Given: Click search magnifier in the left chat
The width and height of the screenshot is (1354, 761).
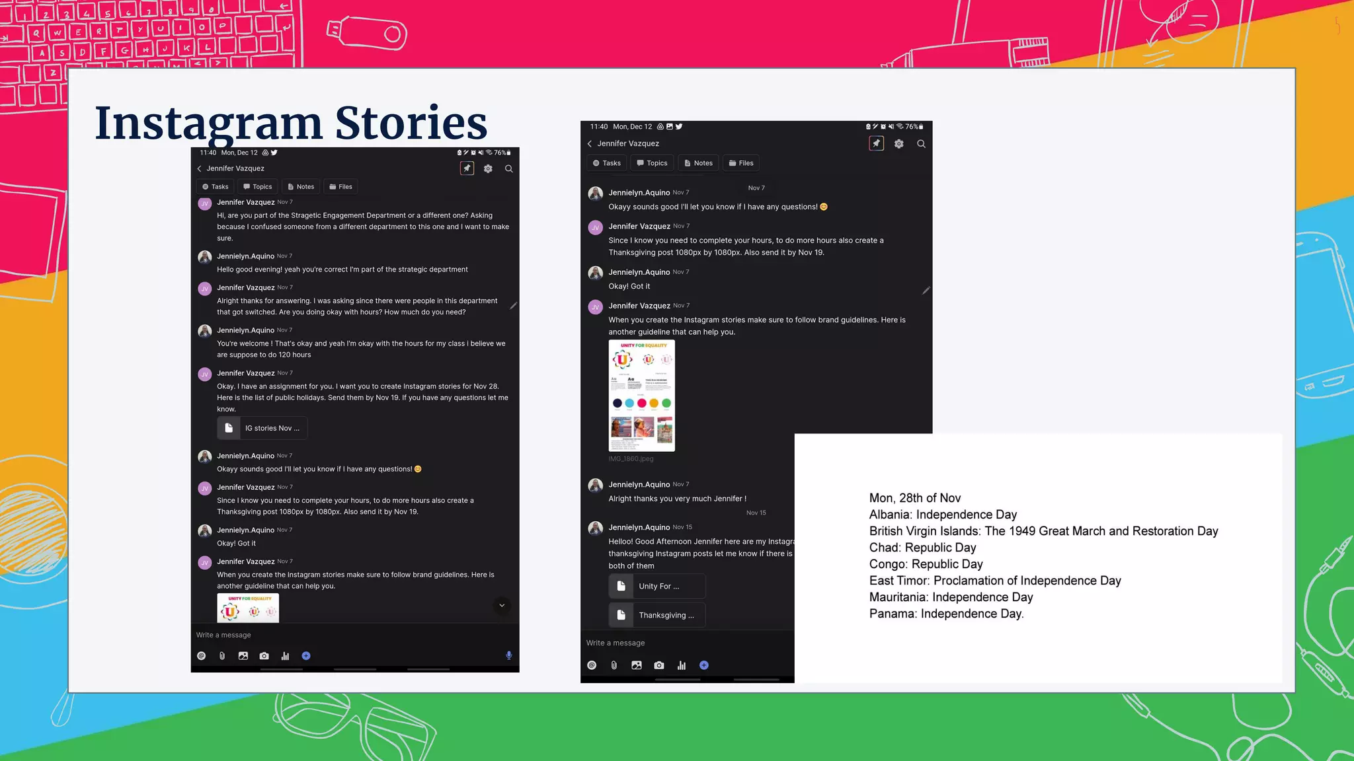Looking at the screenshot, I should (508, 168).
